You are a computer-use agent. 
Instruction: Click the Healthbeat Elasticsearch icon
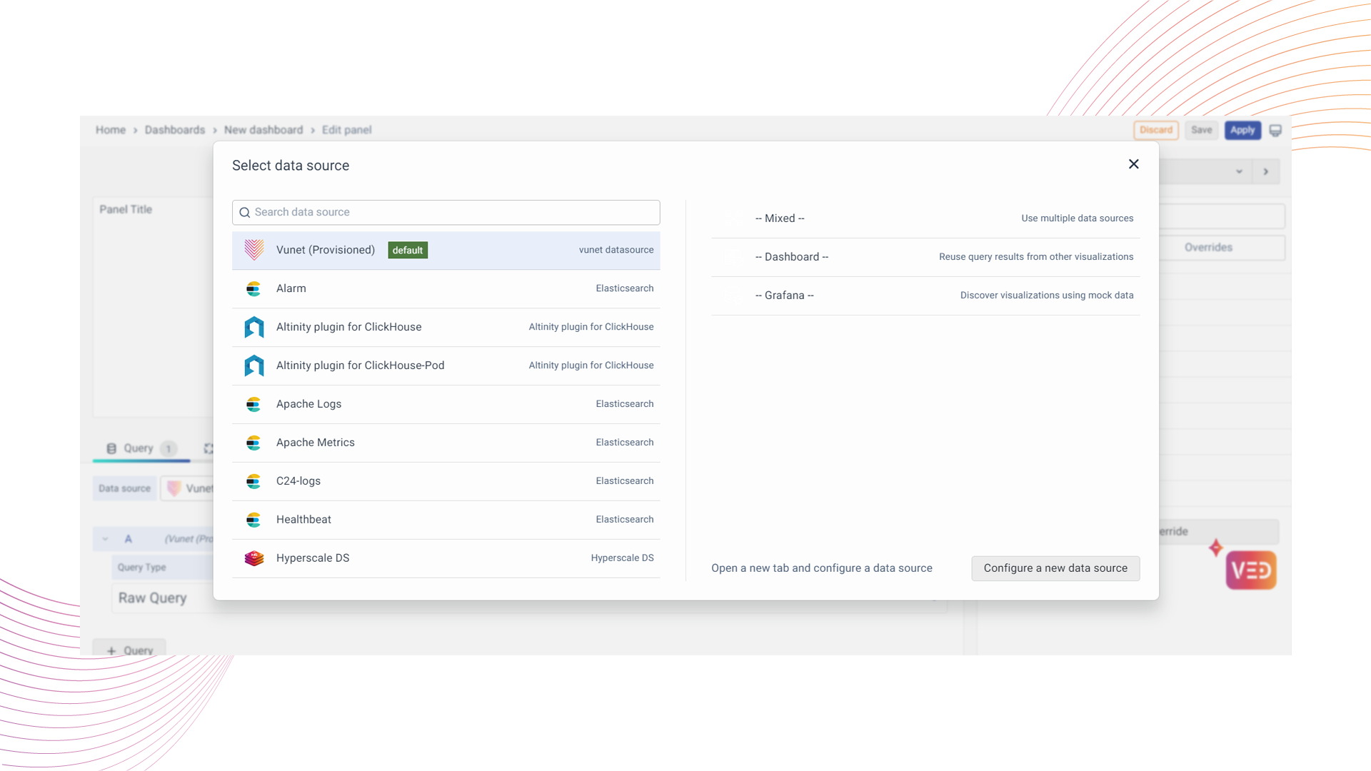pyautogui.click(x=253, y=520)
